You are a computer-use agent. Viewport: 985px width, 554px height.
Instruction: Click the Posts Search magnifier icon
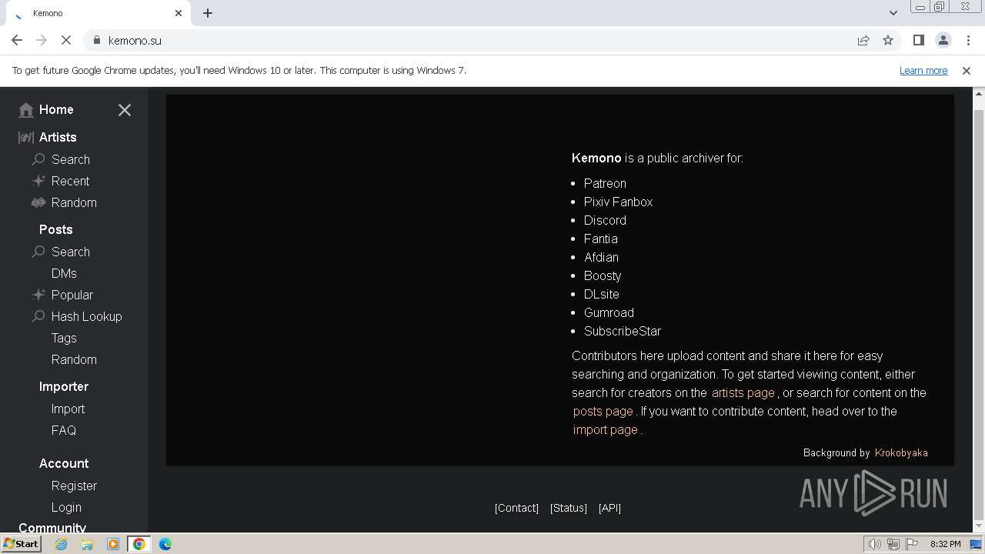click(x=38, y=252)
